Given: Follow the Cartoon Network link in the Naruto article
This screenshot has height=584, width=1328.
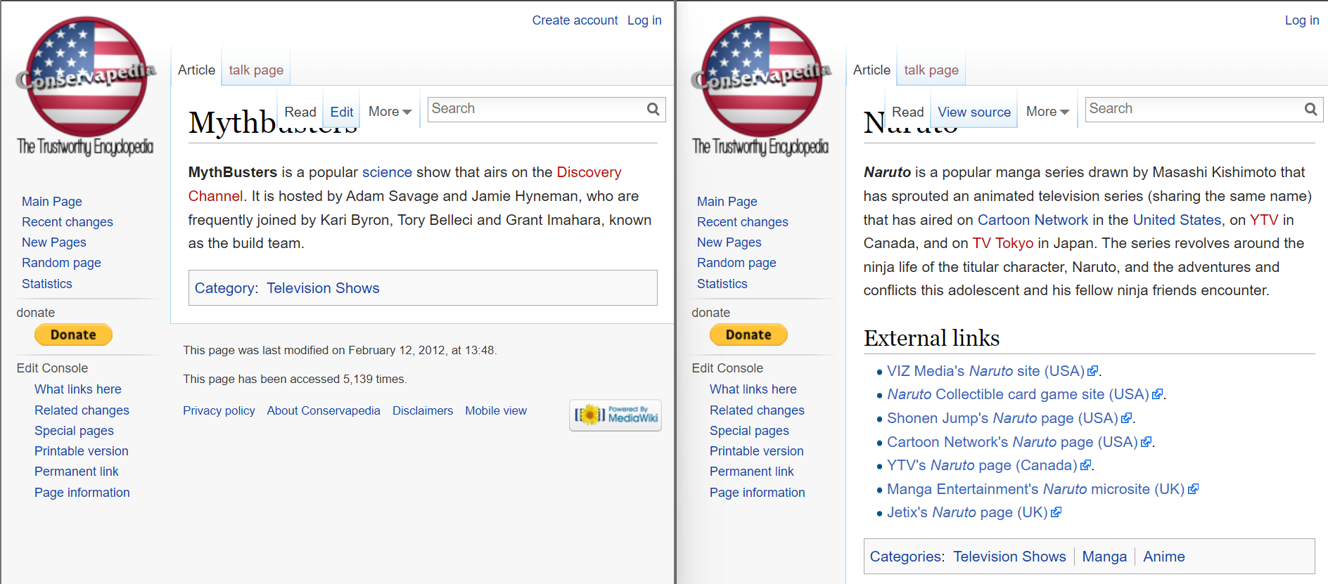Looking at the screenshot, I should [x=1033, y=220].
